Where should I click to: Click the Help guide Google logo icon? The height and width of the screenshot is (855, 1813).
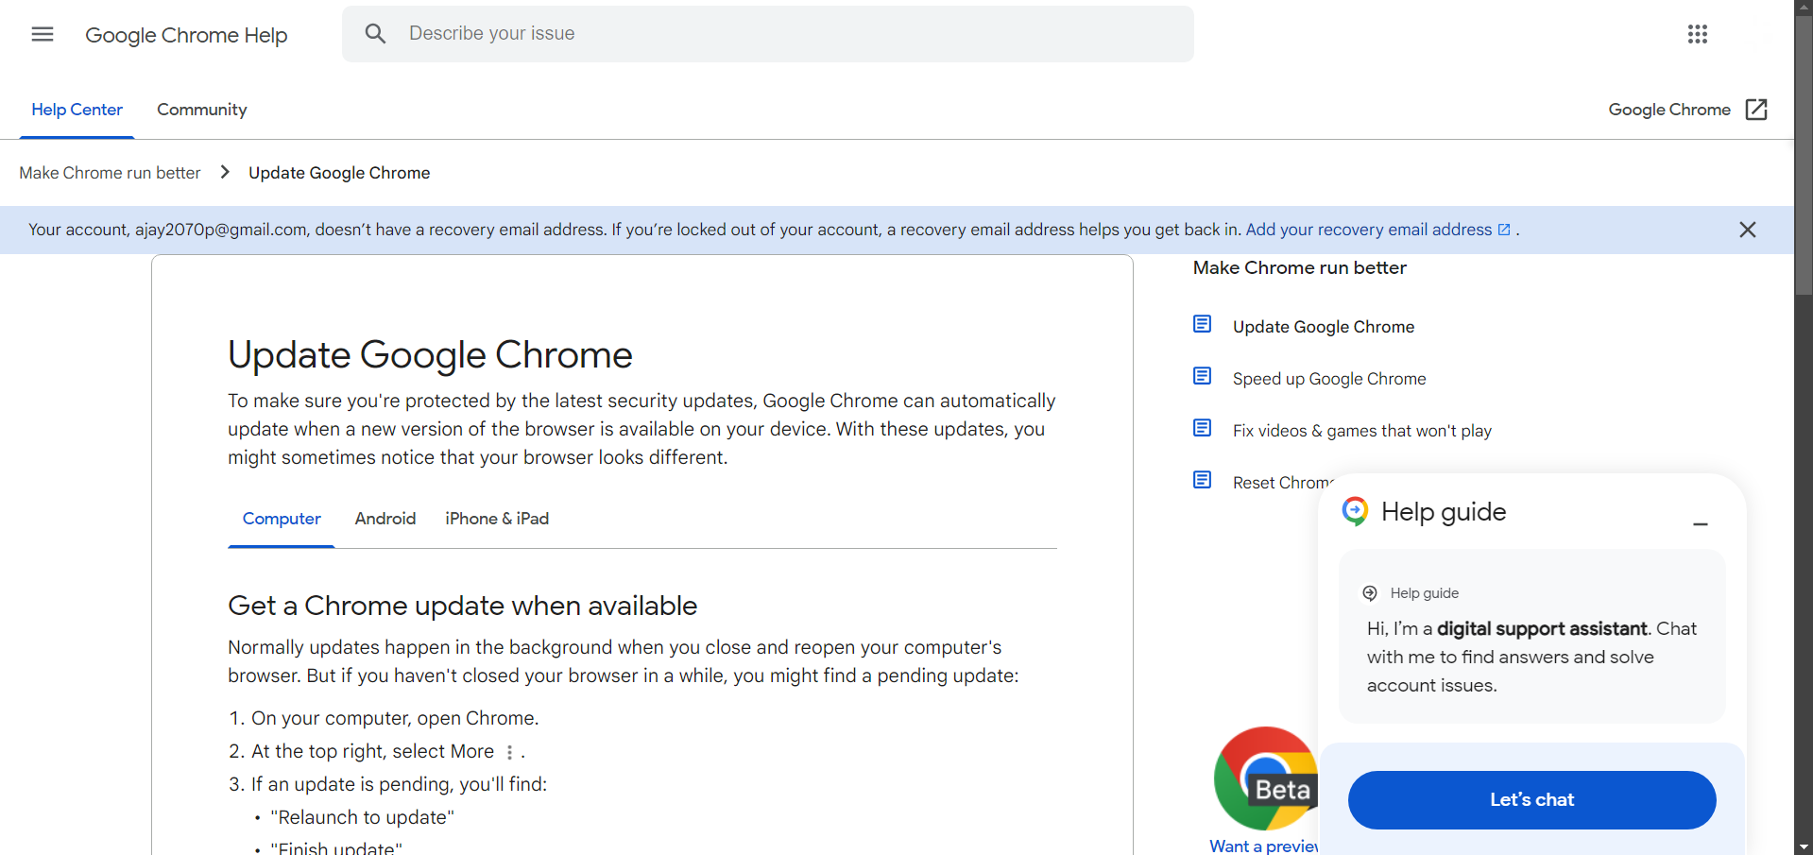pyautogui.click(x=1355, y=511)
